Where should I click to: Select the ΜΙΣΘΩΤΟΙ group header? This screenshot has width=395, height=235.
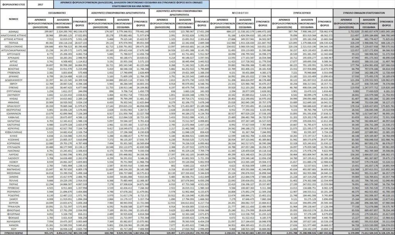click(x=240, y=13)
